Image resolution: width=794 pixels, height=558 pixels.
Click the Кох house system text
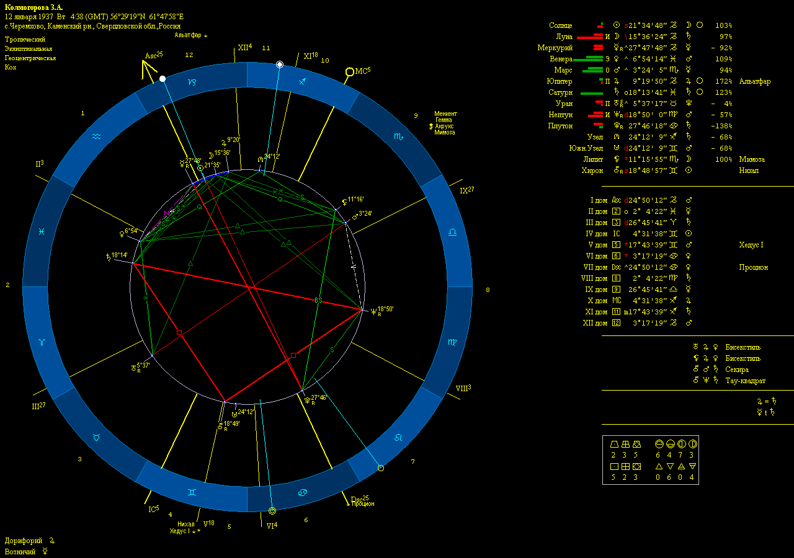pos(10,67)
